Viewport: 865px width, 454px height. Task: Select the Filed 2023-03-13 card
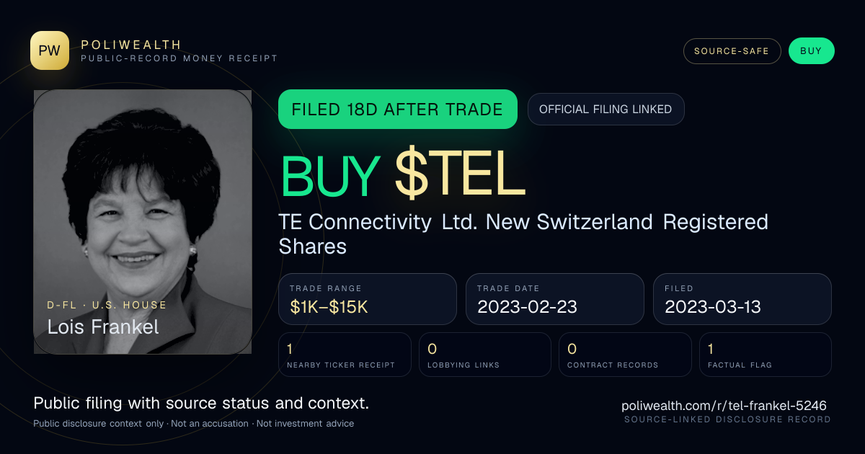coord(742,299)
